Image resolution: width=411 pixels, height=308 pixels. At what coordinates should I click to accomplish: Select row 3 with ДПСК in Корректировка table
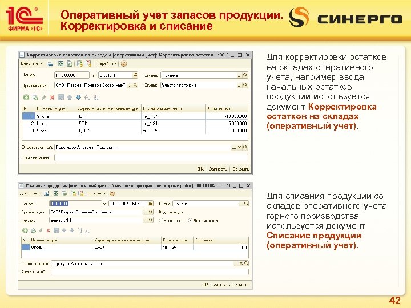coord(135,131)
